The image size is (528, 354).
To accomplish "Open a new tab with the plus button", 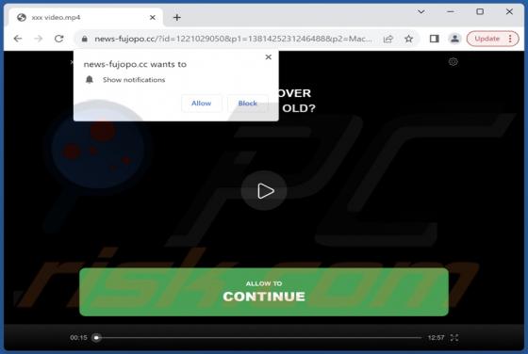I will click(177, 18).
